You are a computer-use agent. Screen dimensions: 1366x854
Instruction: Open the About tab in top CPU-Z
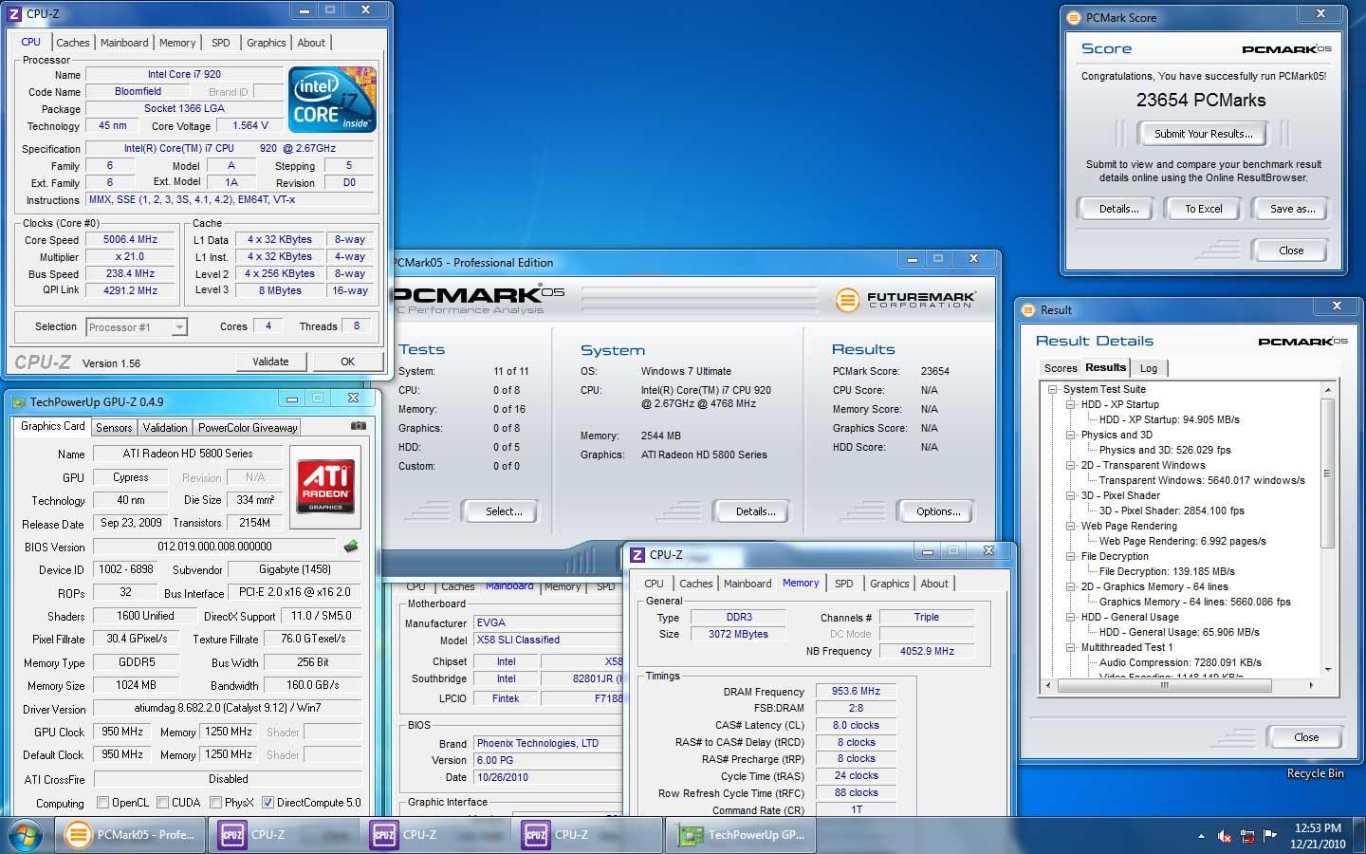[x=311, y=43]
